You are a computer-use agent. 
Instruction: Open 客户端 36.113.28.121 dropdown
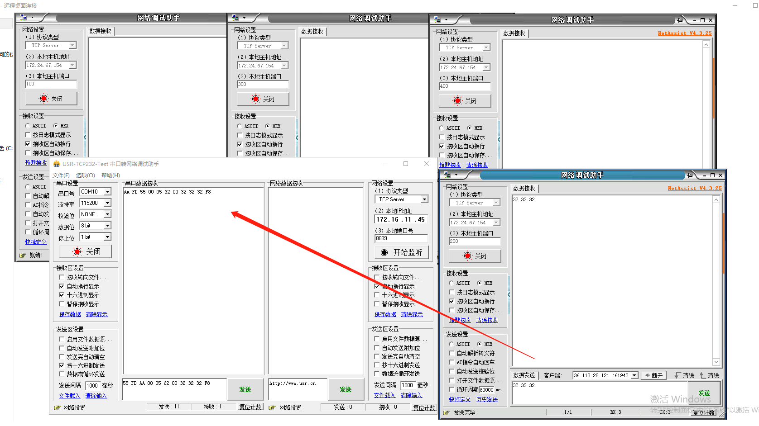[634, 375]
